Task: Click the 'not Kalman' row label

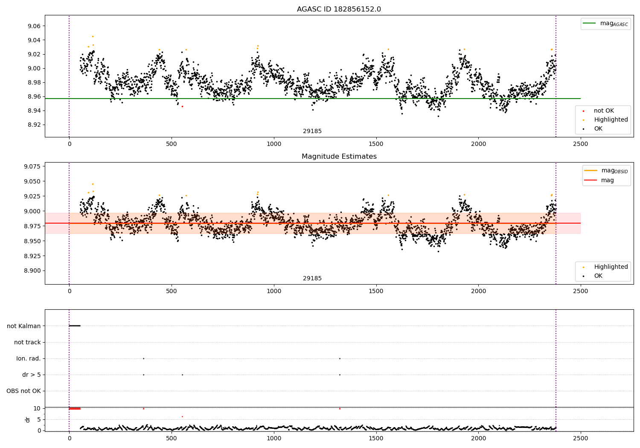Action: pos(24,326)
